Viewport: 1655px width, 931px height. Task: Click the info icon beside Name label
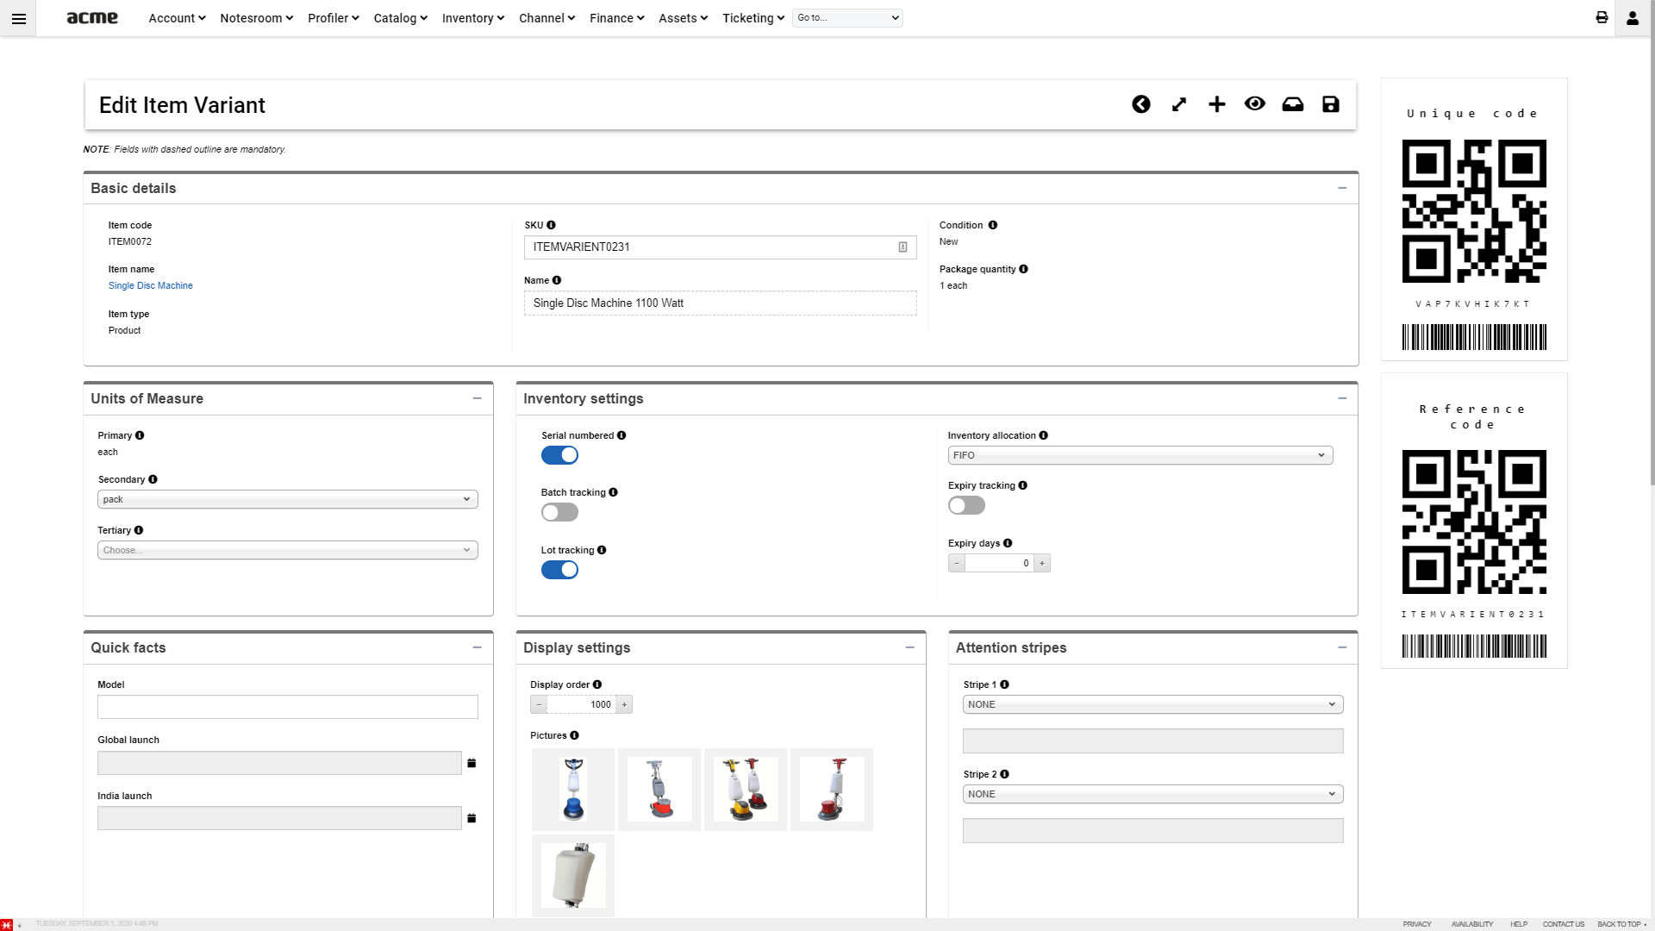coord(557,280)
